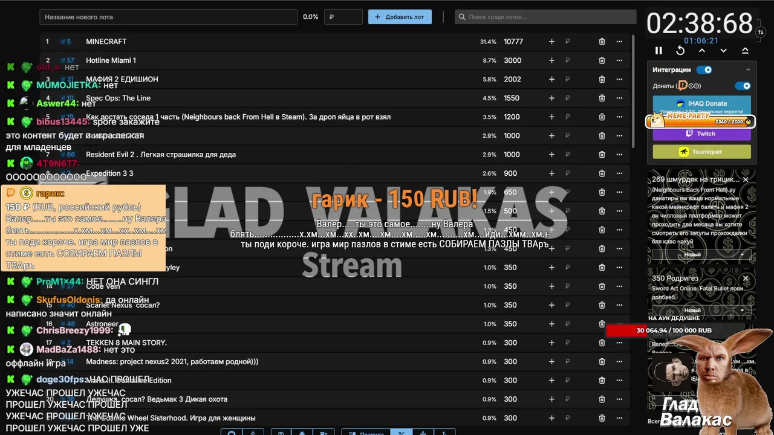The height and width of the screenshot is (435, 774).
Task: Open Новый dropdown arrow on 269 donation
Action: click(x=742, y=254)
